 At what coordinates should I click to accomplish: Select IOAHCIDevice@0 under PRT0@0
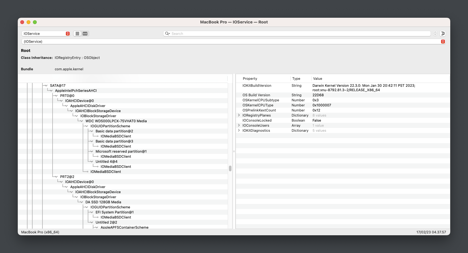coord(79,101)
